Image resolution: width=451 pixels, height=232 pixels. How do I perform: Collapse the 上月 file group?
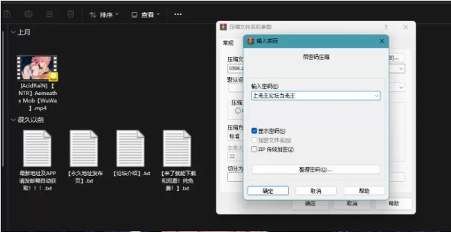(13, 32)
